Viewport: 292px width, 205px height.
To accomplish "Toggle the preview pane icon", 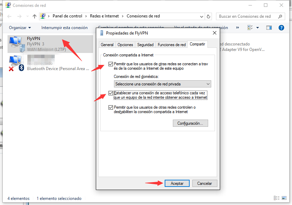I will (x=269, y=28).
